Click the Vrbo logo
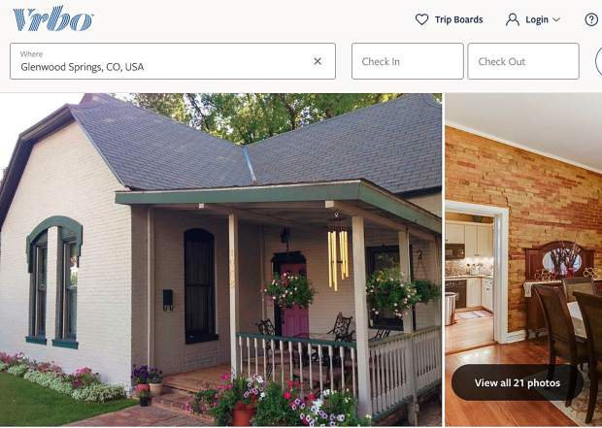 (53, 18)
